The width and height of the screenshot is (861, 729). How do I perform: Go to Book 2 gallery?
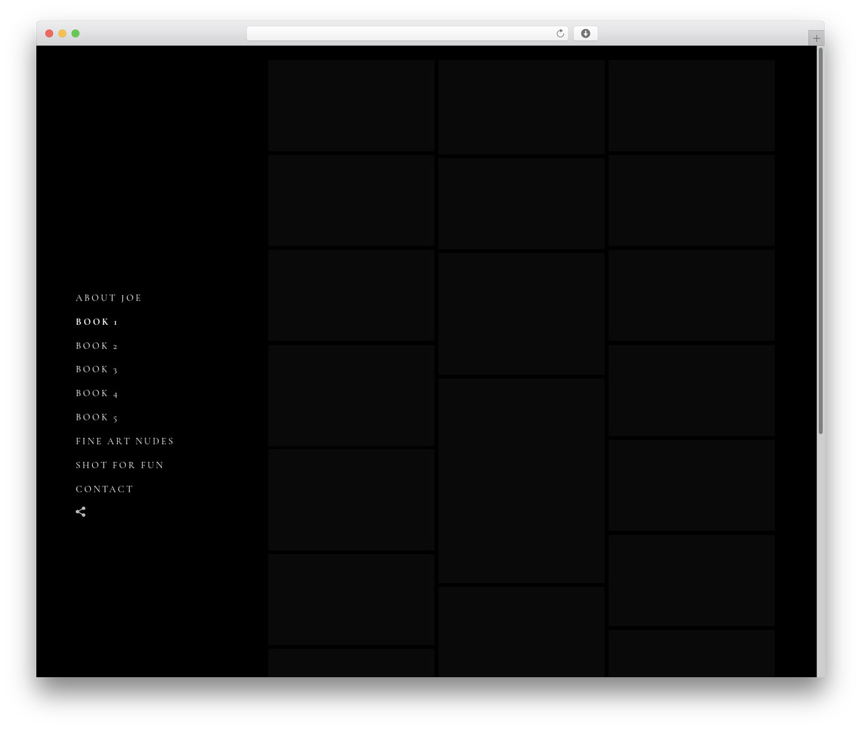tap(97, 346)
